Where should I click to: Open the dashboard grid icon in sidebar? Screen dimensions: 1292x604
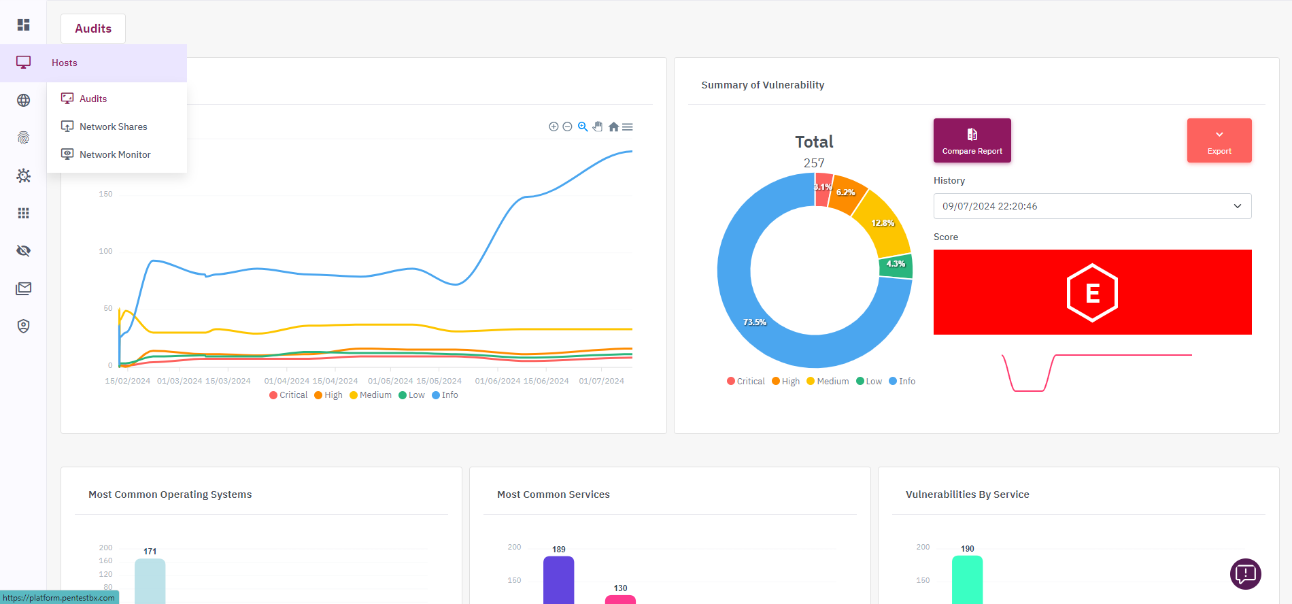23,24
